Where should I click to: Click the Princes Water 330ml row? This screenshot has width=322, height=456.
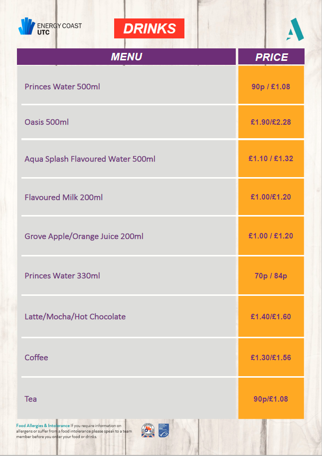(127, 275)
